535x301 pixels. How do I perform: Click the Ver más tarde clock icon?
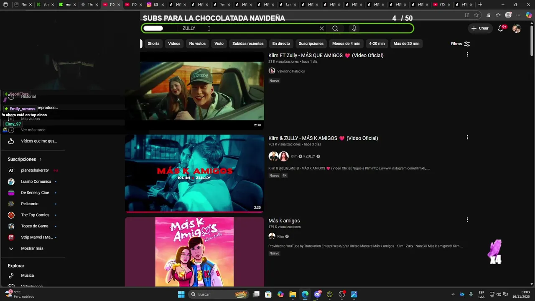[11, 130]
